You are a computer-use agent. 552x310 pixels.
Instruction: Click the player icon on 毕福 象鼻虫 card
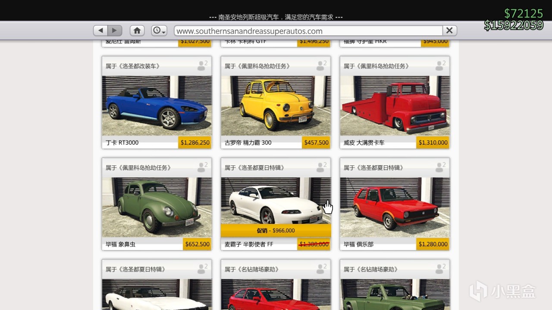202,167
